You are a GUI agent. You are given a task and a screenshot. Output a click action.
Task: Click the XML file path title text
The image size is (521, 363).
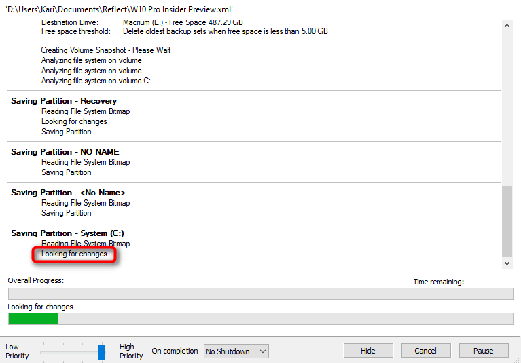(x=120, y=9)
